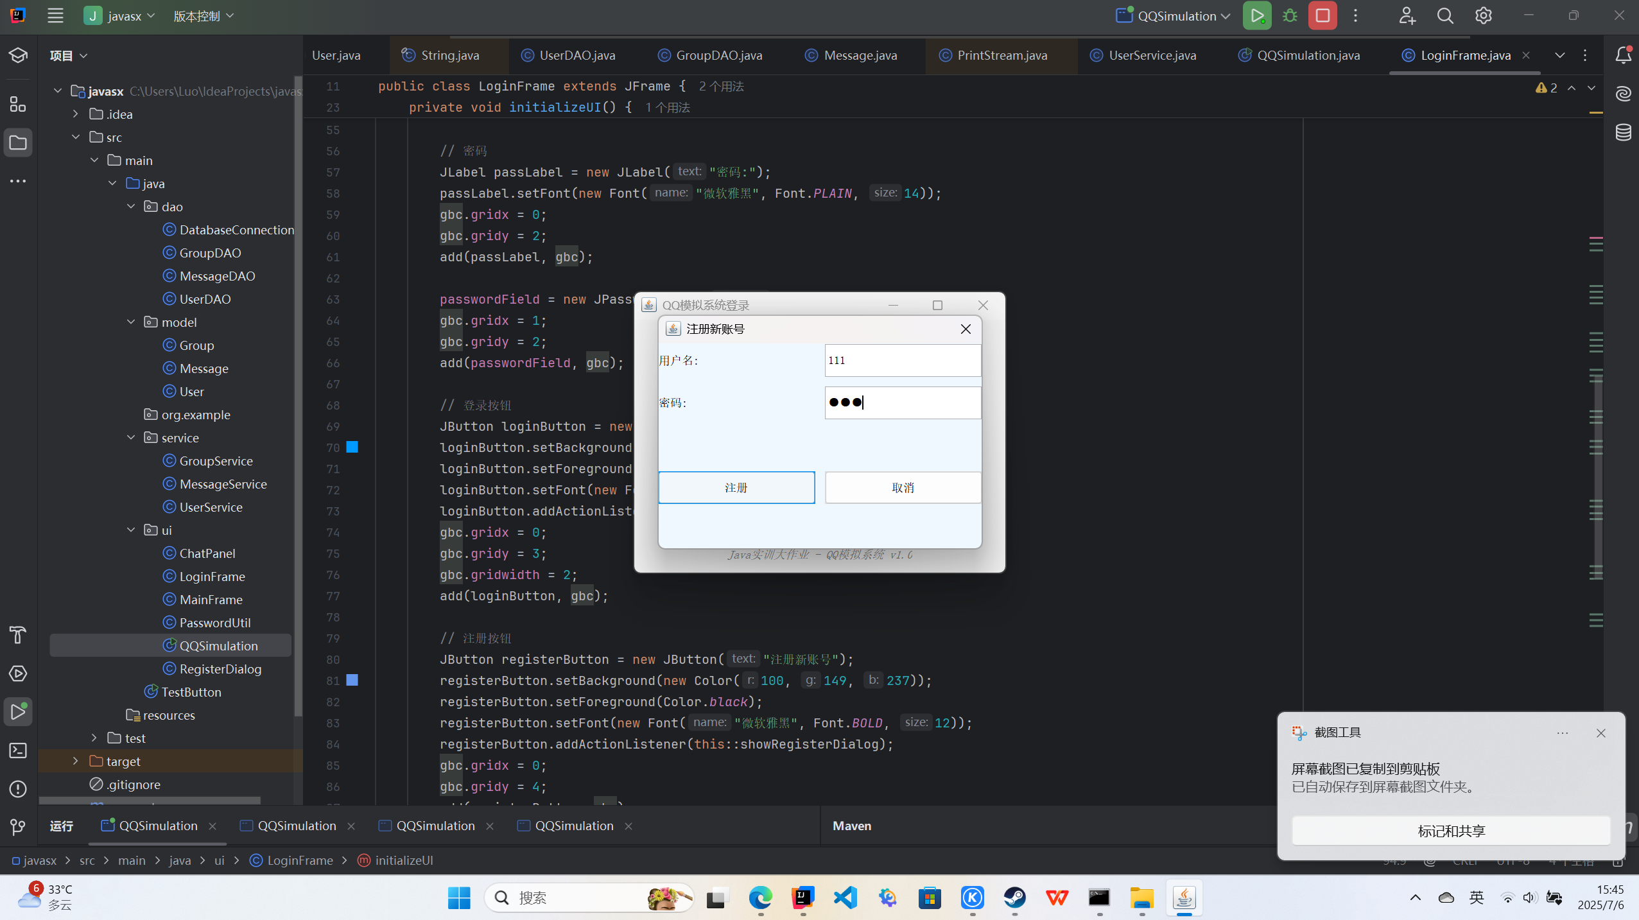This screenshot has width=1639, height=920.
Task: Click the 注册 button in dialog
Action: coord(736,488)
